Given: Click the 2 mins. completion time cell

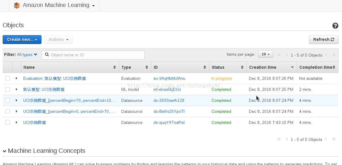Looking at the screenshot, I should pyautogui.click(x=305, y=89).
